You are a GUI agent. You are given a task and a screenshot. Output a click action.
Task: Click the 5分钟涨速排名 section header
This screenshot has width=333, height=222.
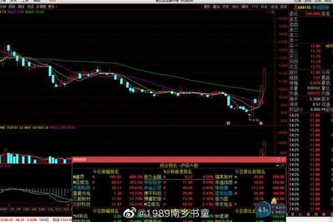point(178,171)
